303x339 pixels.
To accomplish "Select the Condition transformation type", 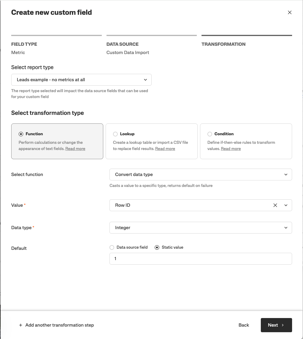I will click(x=209, y=134).
